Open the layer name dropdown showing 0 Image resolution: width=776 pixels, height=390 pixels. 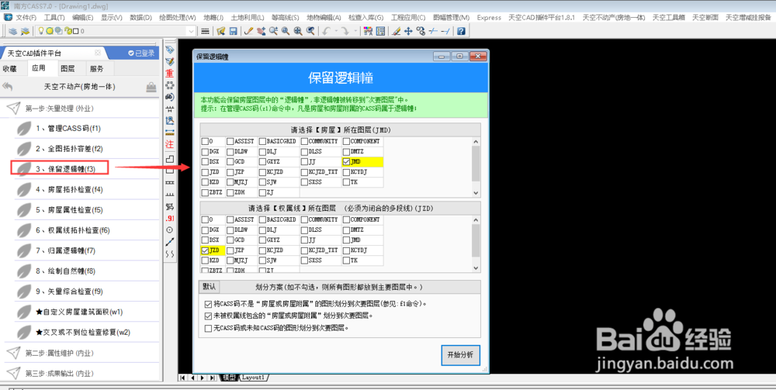coord(191,31)
